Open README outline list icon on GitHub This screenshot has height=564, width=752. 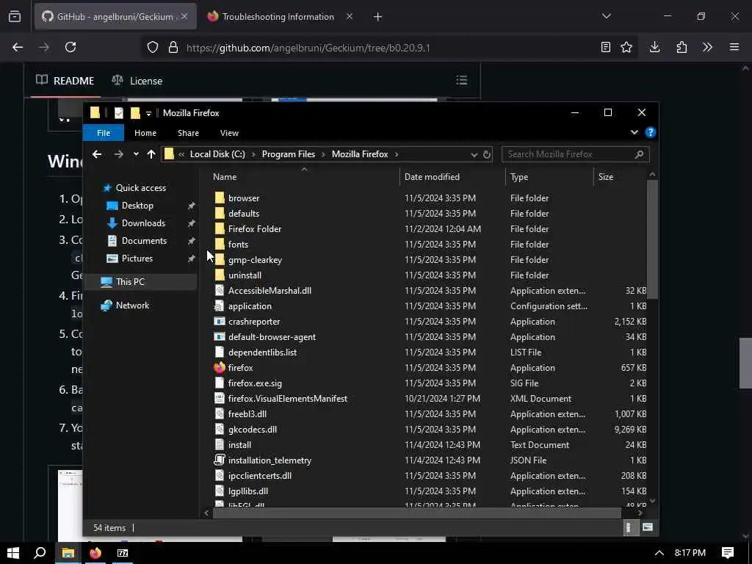pyautogui.click(x=461, y=80)
